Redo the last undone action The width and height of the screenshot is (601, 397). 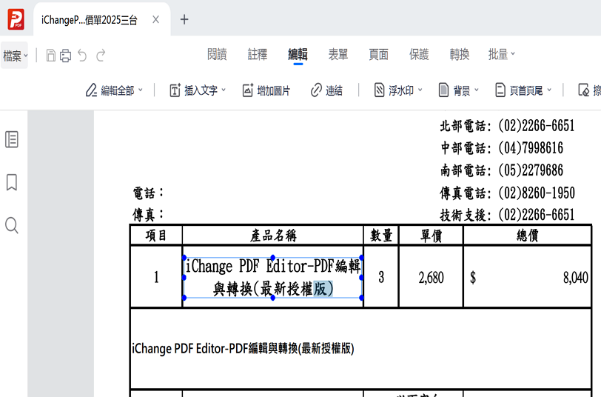tap(101, 56)
